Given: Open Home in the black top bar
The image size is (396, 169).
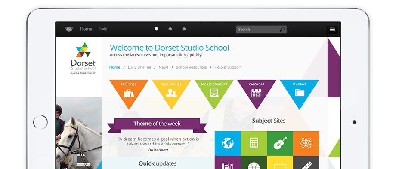Looking at the screenshot, I should click(x=86, y=29).
